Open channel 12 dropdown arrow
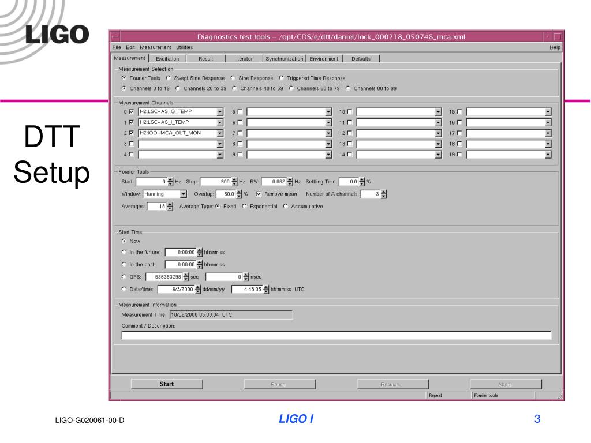Screen dimensions: 591x443 [438, 133]
